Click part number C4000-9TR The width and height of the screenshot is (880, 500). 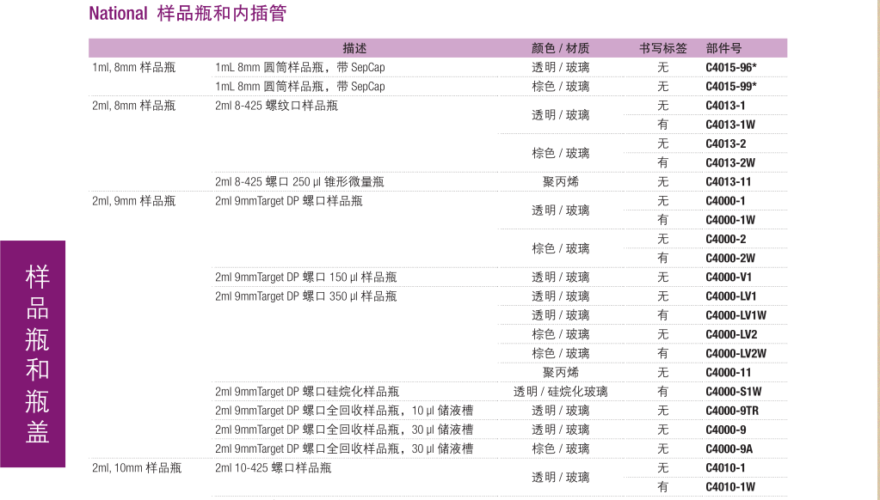coord(732,411)
